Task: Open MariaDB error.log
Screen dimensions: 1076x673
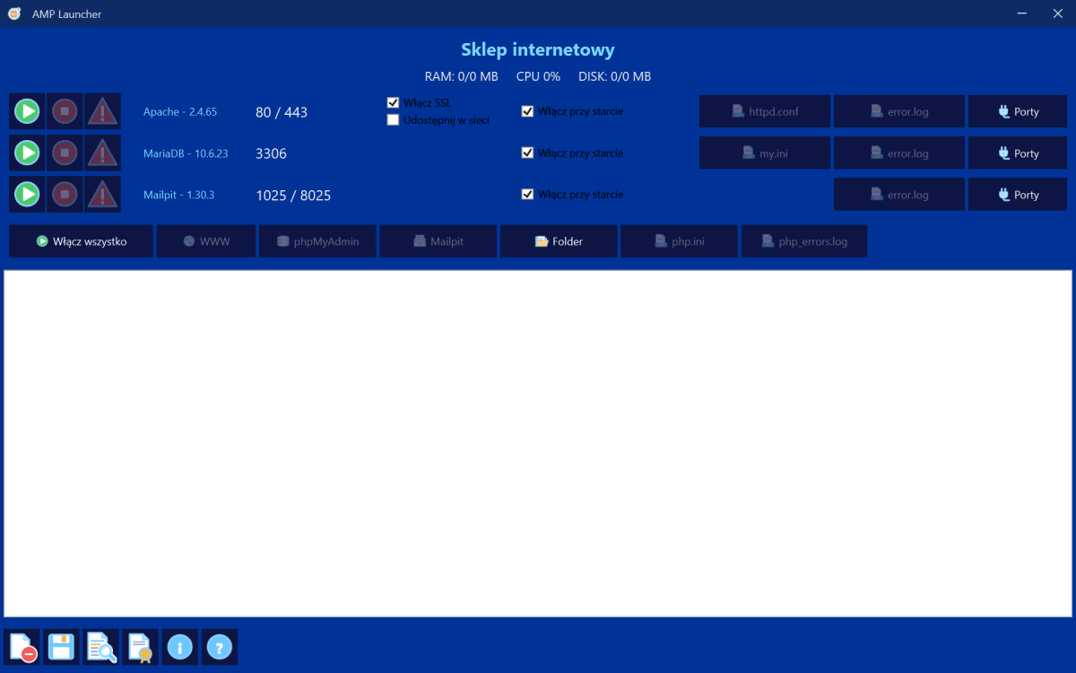Action: 899,153
